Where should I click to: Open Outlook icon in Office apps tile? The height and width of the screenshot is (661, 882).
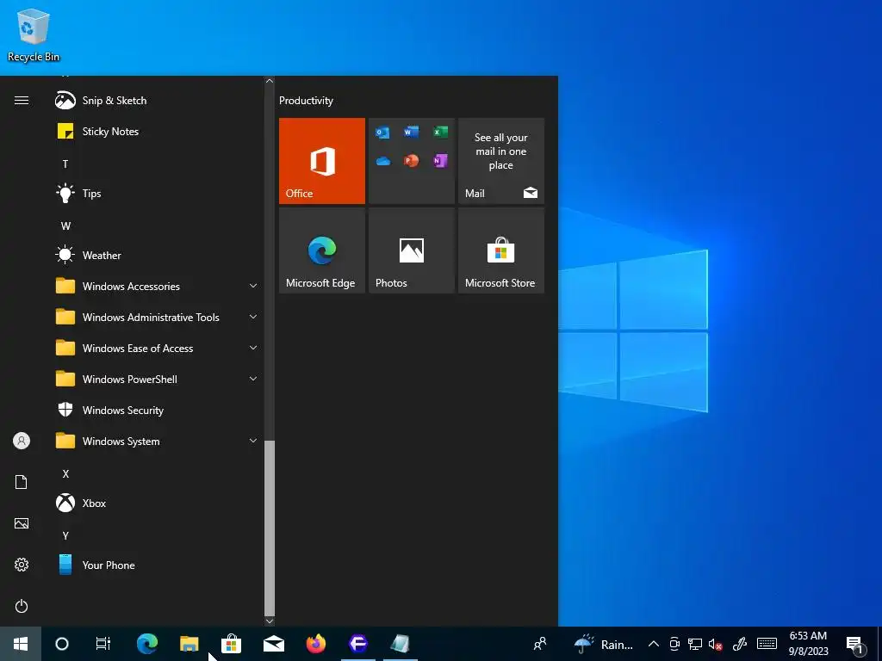tap(382, 132)
